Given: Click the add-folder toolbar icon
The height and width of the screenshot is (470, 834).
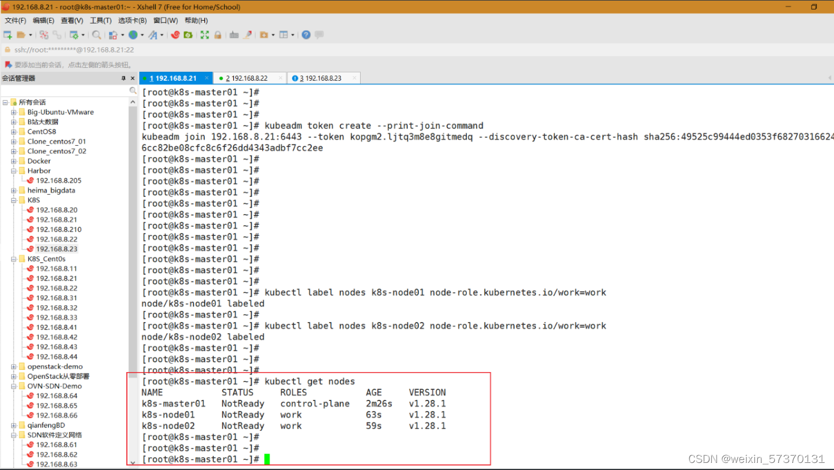Looking at the screenshot, I should point(264,35).
